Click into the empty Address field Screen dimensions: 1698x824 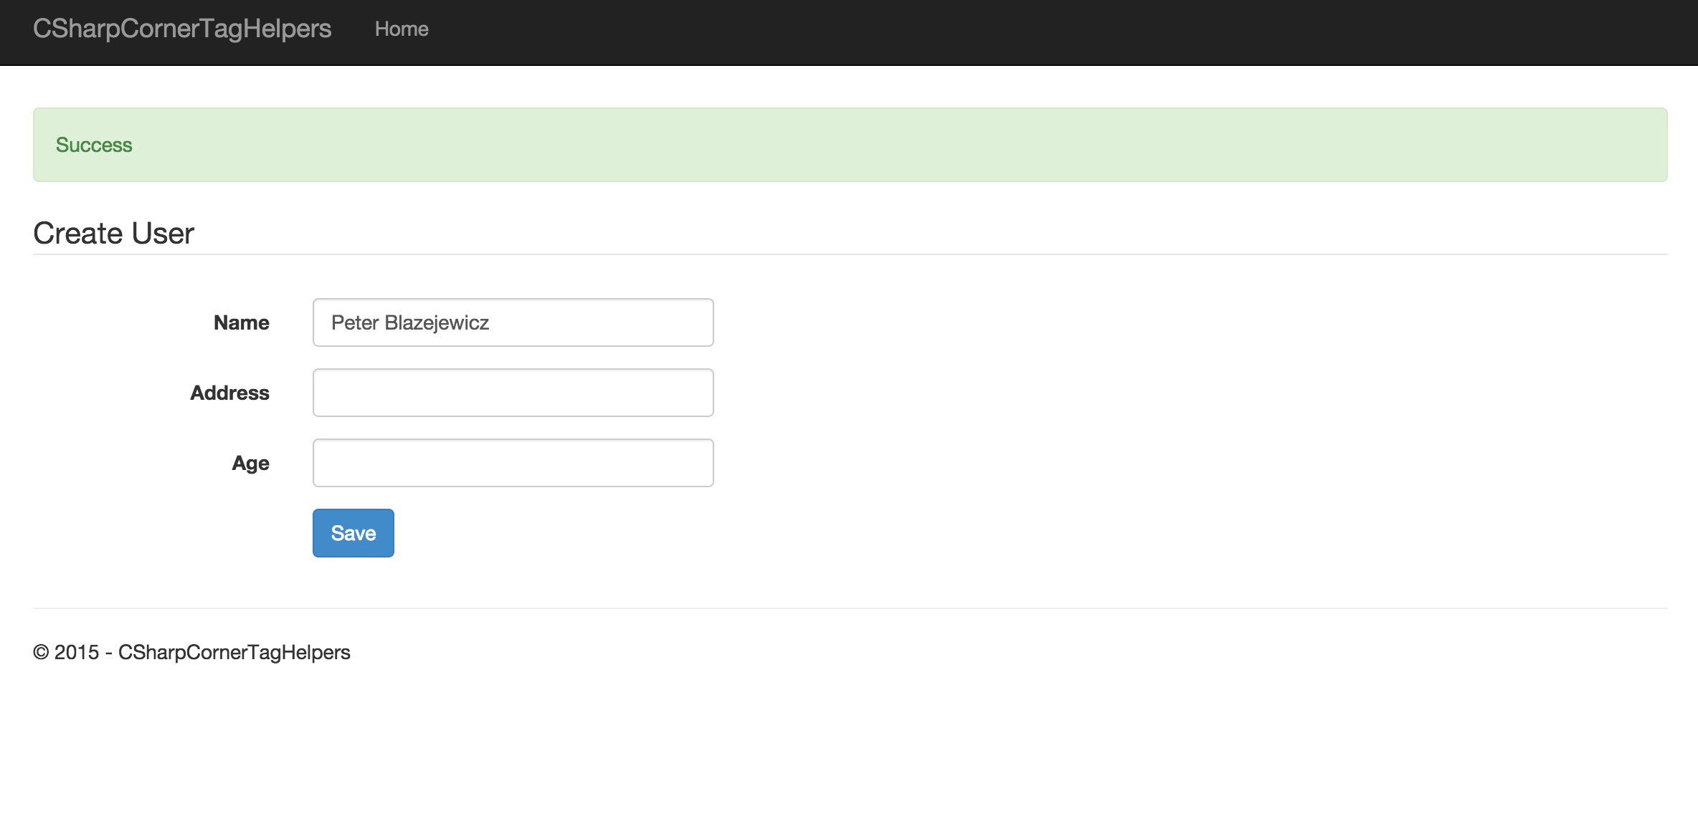(x=513, y=393)
